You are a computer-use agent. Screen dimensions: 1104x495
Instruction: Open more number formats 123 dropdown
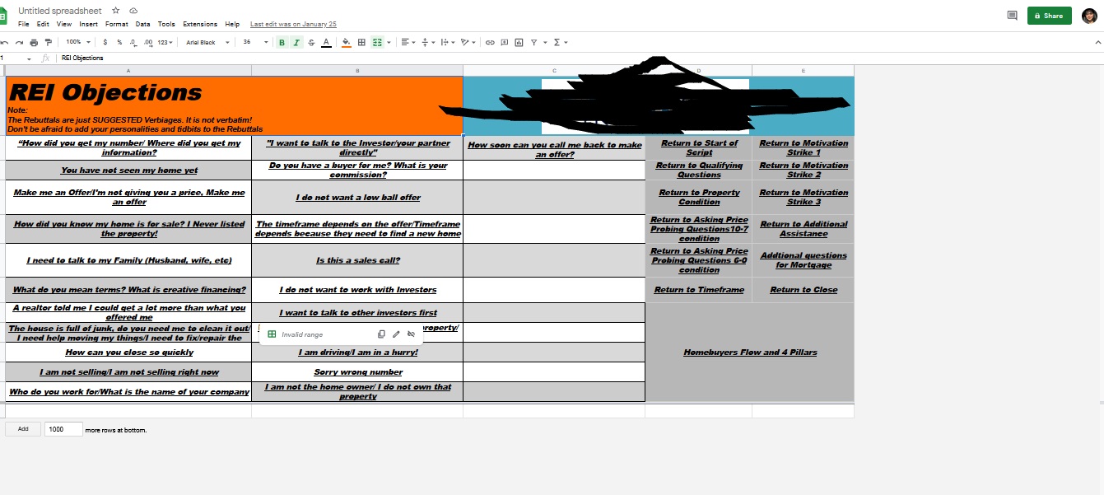point(165,42)
